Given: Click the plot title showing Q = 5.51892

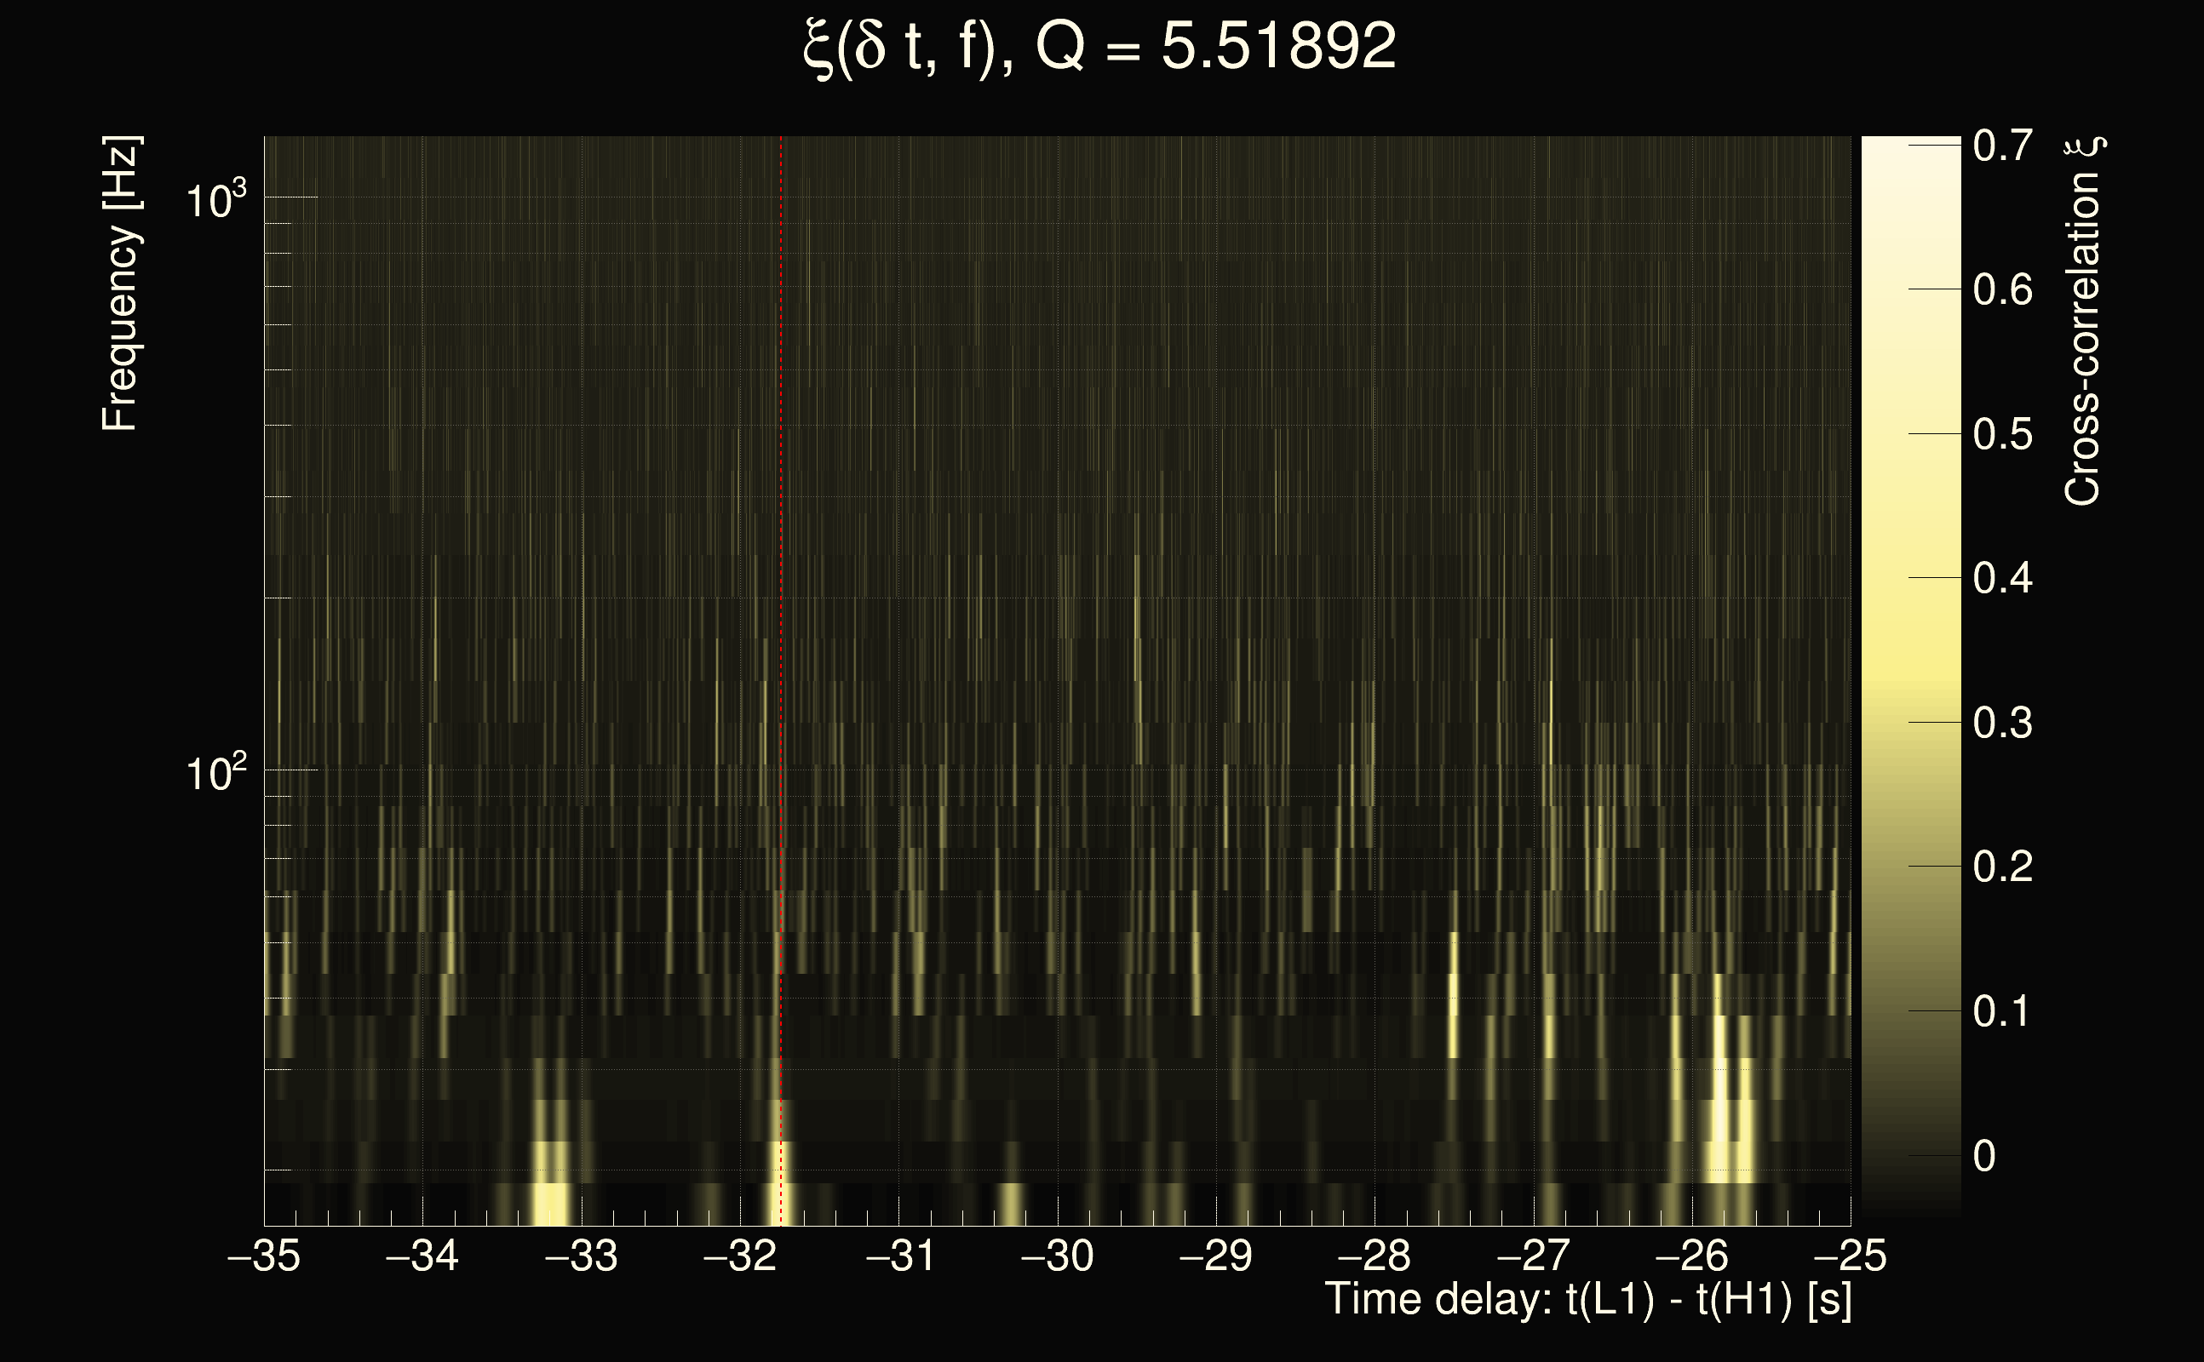Looking at the screenshot, I should point(1099,47).
